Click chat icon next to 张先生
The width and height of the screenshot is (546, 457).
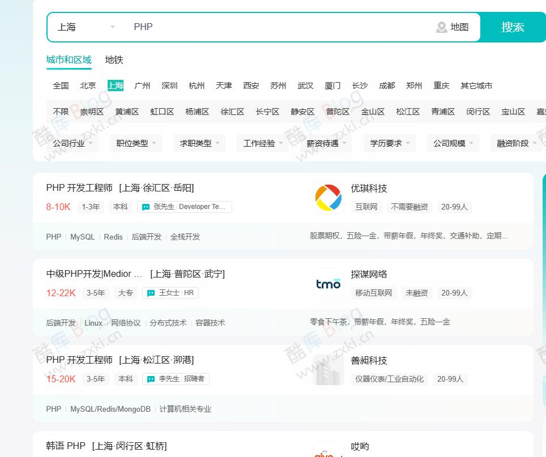[146, 207]
